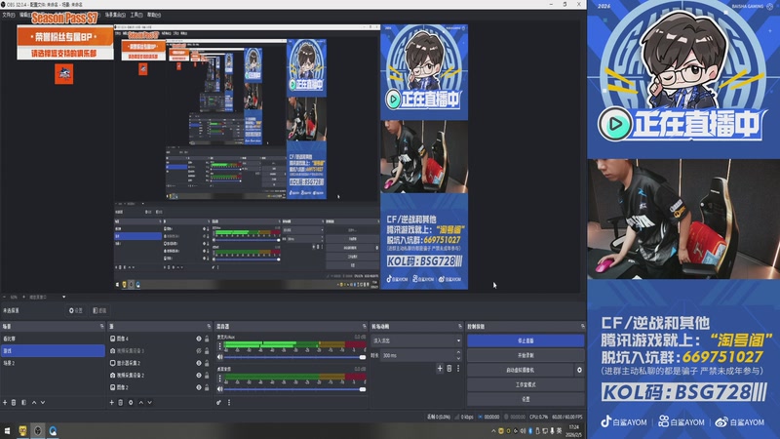Viewport: 780px width, 439px height.
Task: Open advanced audio properties gear below mixer
Action: (218, 402)
